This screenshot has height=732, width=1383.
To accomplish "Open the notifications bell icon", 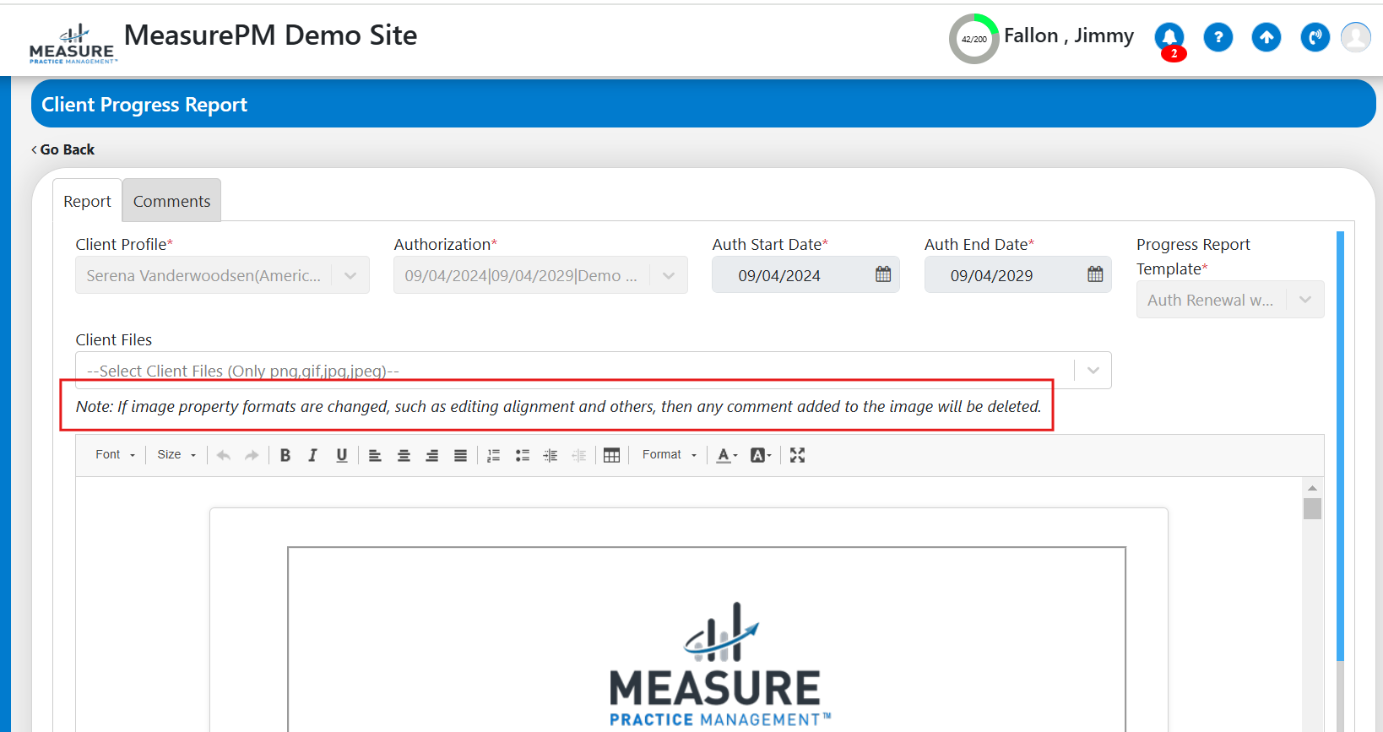I will (x=1169, y=37).
